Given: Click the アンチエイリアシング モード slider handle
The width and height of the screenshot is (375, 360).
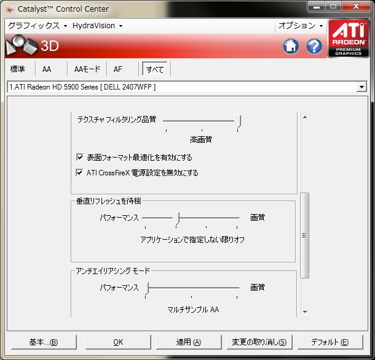Looking at the screenshot, I should [146, 289].
